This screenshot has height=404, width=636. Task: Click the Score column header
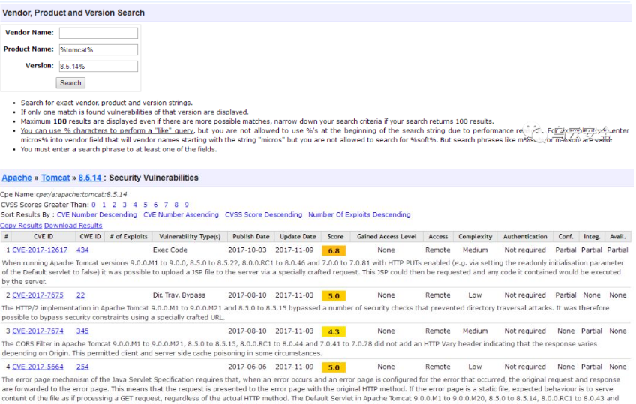click(x=335, y=237)
